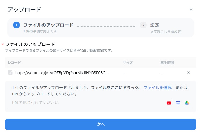Open Dropbox file import

tap(178, 103)
